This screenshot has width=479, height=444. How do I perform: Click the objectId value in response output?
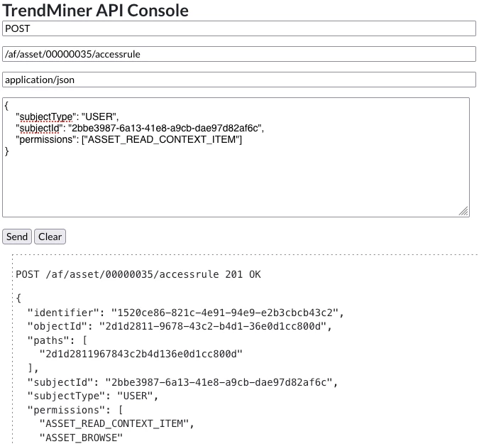[213, 326]
